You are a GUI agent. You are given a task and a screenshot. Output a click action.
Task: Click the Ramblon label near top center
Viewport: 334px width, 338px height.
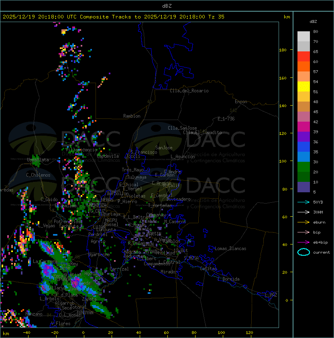tap(132, 116)
